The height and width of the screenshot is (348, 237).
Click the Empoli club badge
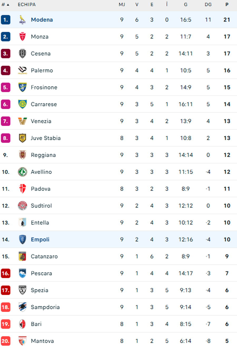[x=23, y=239]
